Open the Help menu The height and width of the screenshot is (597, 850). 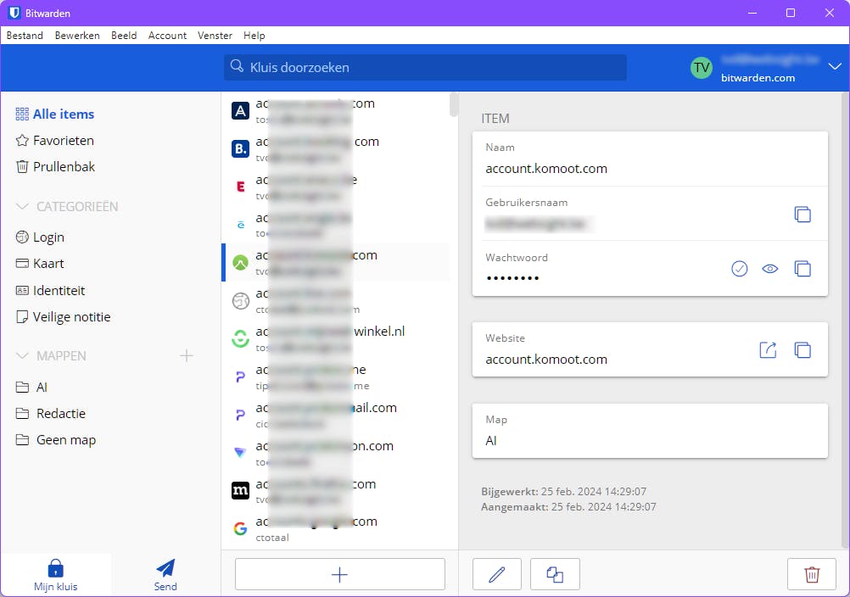click(254, 36)
